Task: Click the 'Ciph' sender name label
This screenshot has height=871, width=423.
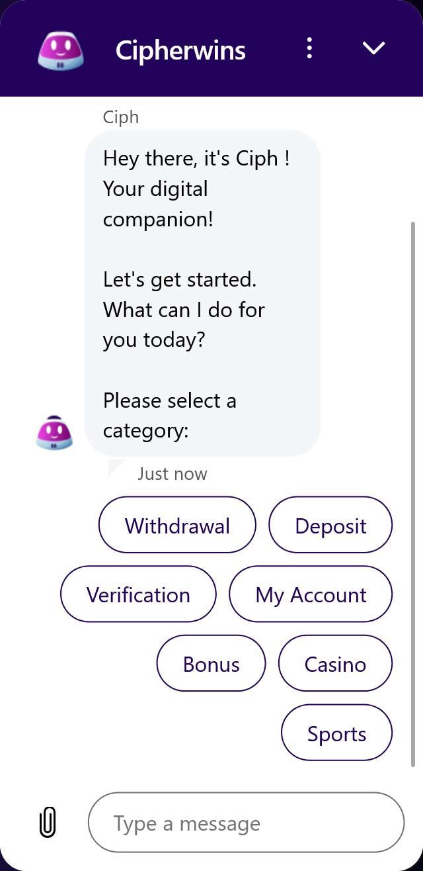Action: tap(121, 117)
